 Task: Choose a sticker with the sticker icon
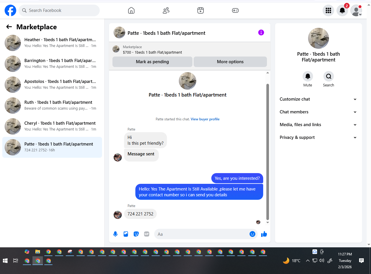tap(136, 234)
